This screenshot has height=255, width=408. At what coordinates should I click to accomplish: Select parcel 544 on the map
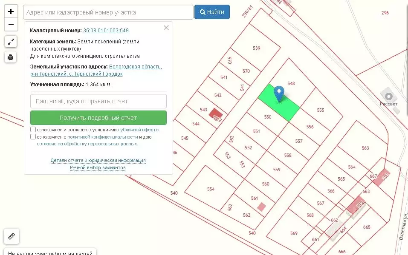[196, 124]
